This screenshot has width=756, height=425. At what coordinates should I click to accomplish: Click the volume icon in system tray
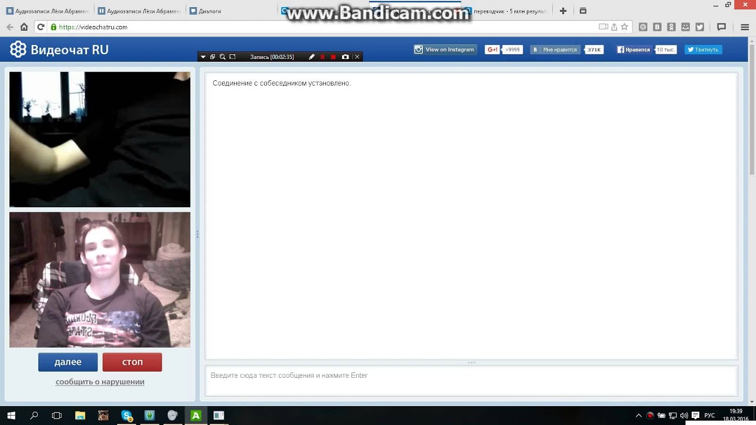(684, 416)
